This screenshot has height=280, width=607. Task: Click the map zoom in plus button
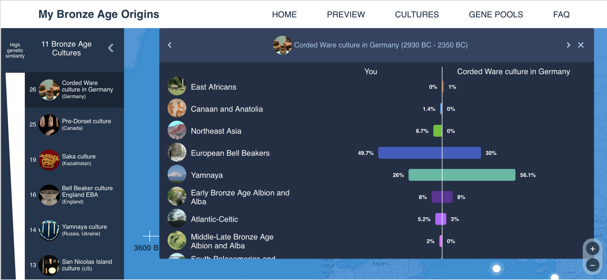[592, 249]
